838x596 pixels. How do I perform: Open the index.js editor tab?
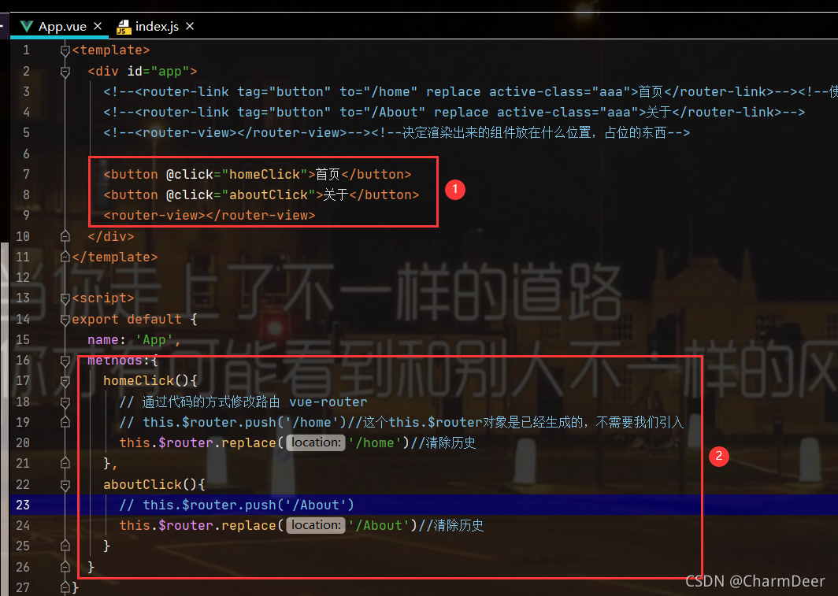[x=155, y=26]
